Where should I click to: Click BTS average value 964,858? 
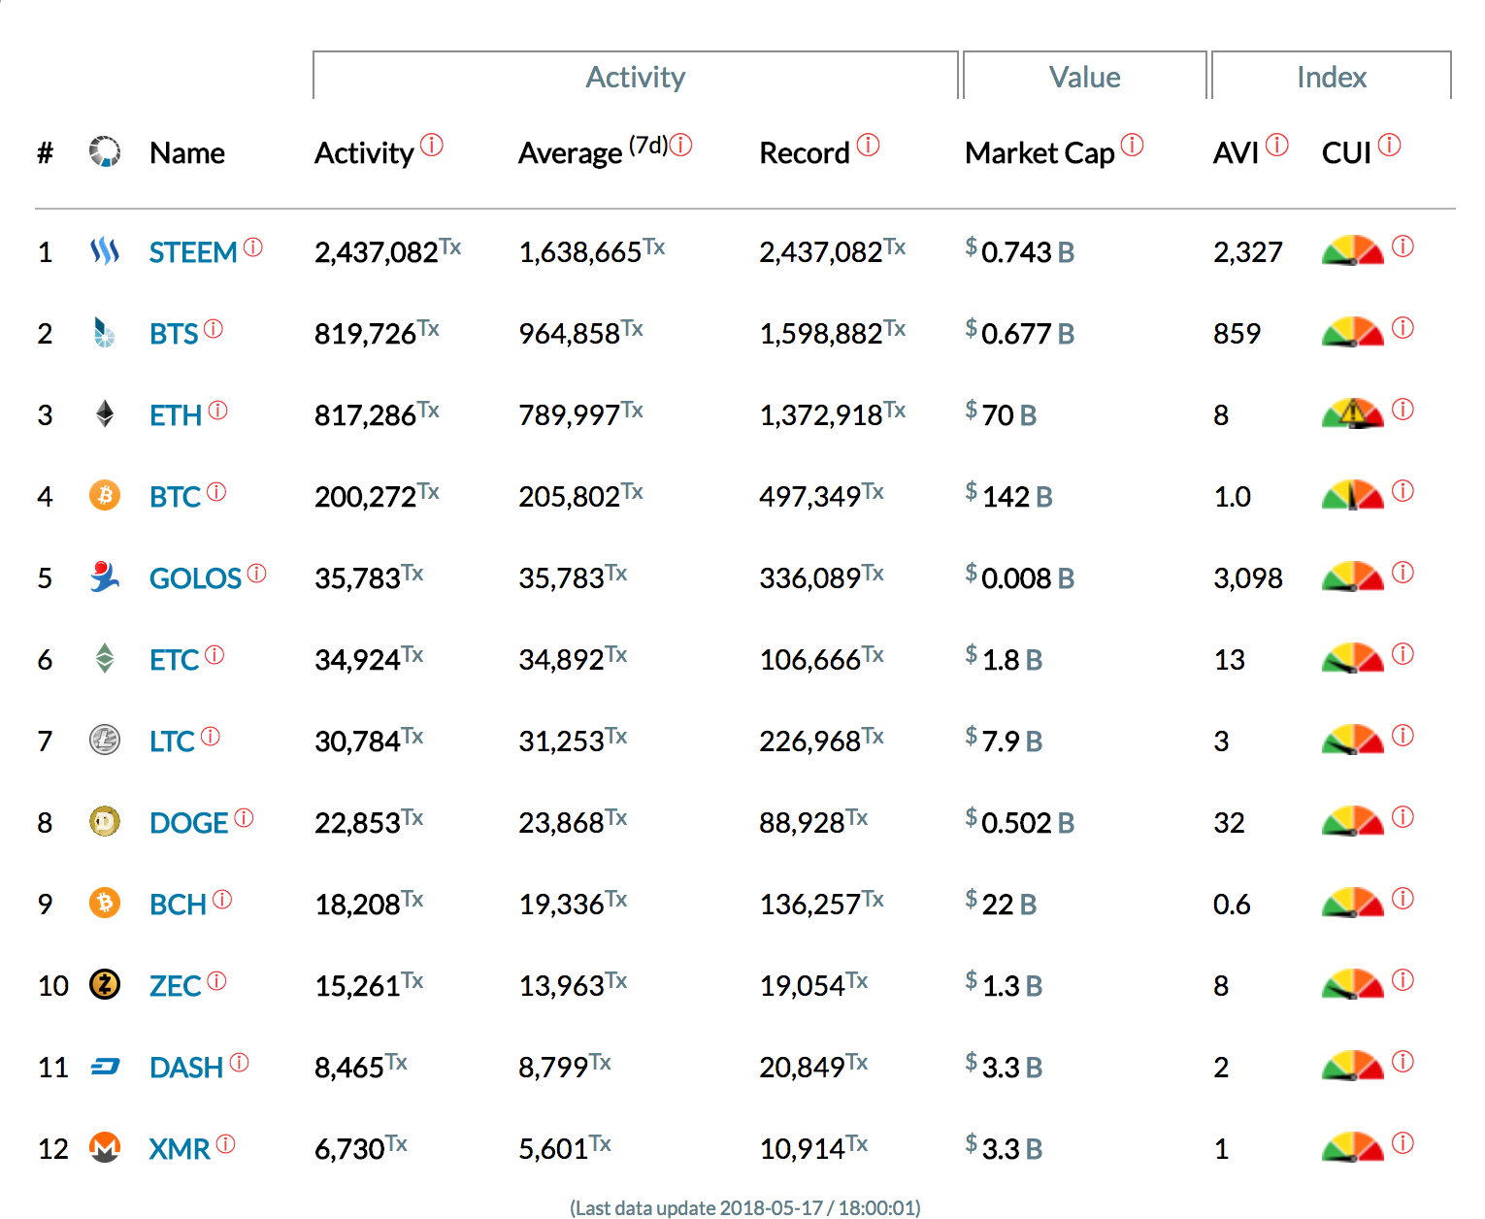pos(580,333)
